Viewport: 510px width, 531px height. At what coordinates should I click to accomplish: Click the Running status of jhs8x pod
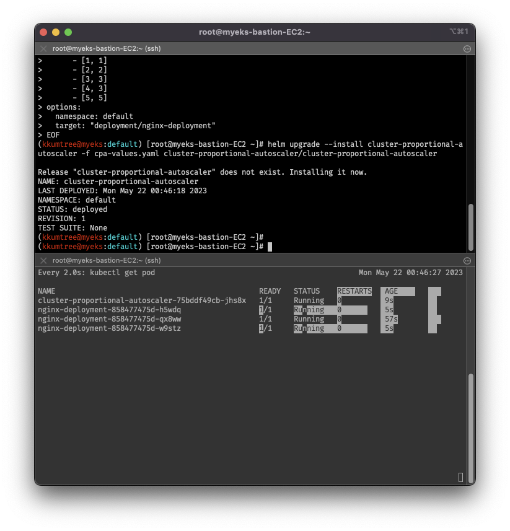(309, 301)
